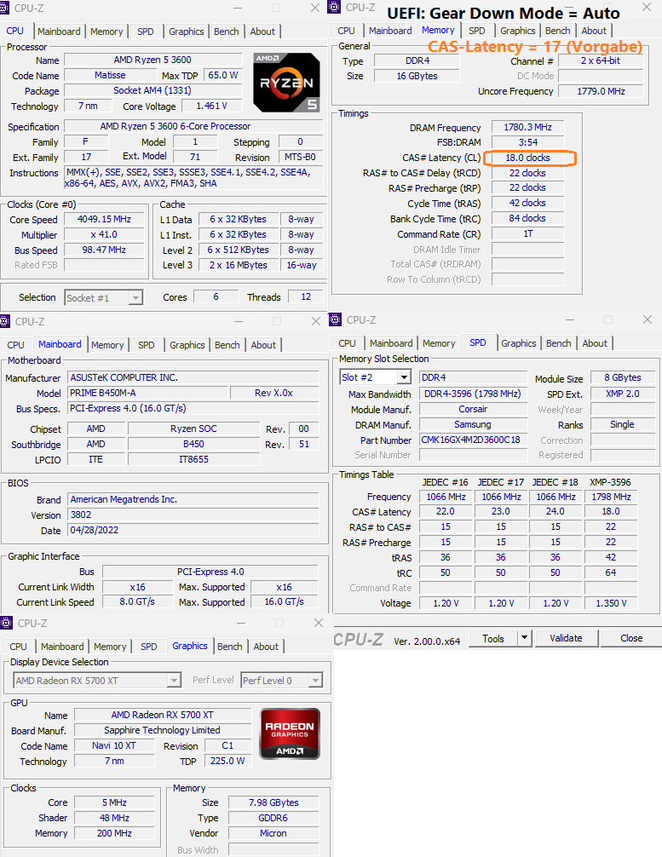Click the CAS# Latency value '18.0 clocks'
Screen dimensions: 662x857
527,158
